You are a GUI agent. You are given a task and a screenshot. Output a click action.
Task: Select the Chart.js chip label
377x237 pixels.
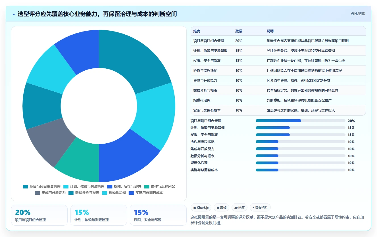click(203, 207)
